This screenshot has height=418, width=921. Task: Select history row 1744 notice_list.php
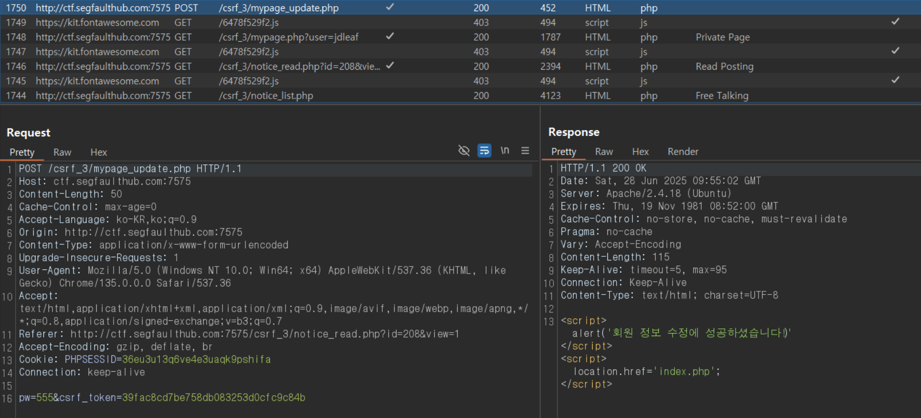pos(460,96)
